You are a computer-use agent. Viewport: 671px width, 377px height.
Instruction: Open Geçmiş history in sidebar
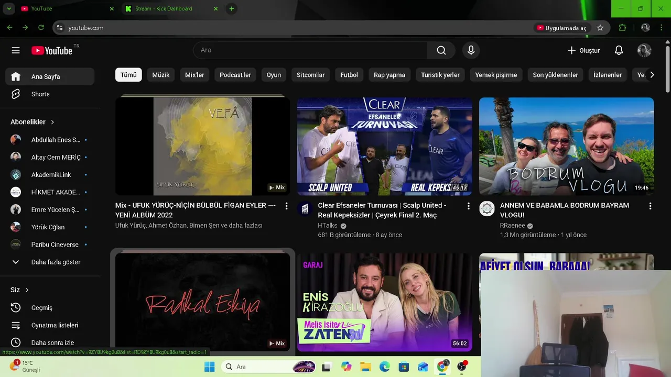click(x=50, y=308)
